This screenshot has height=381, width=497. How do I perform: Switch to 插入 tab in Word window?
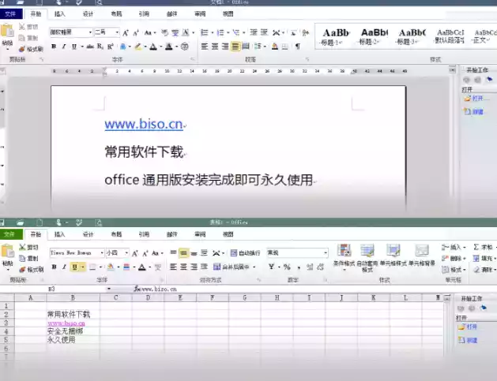coord(59,14)
